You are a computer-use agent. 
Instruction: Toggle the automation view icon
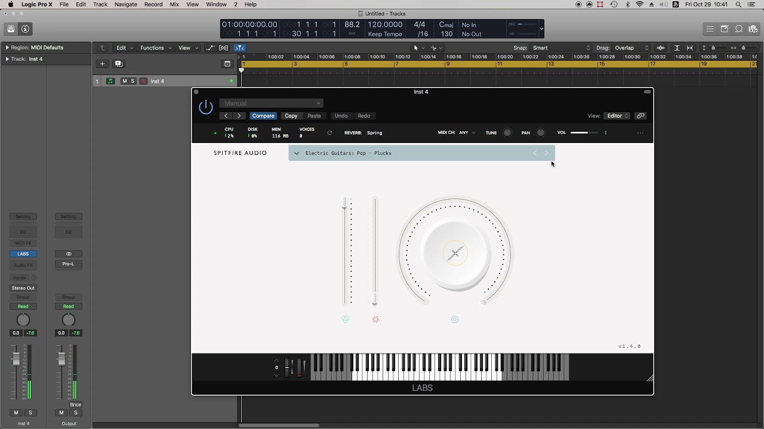pos(210,48)
